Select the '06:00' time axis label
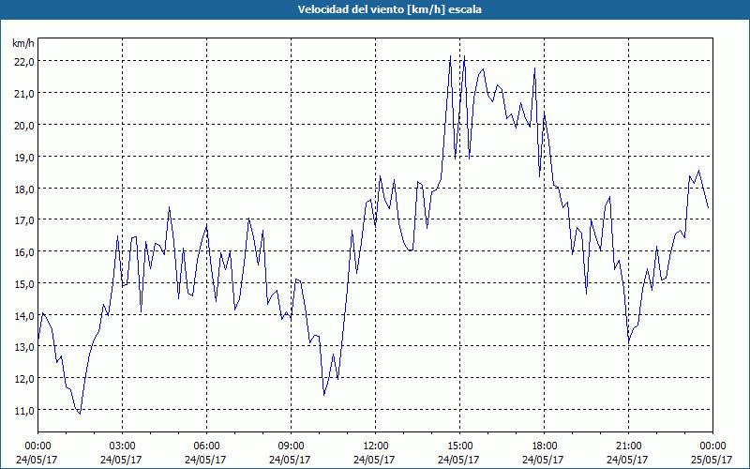 206,446
